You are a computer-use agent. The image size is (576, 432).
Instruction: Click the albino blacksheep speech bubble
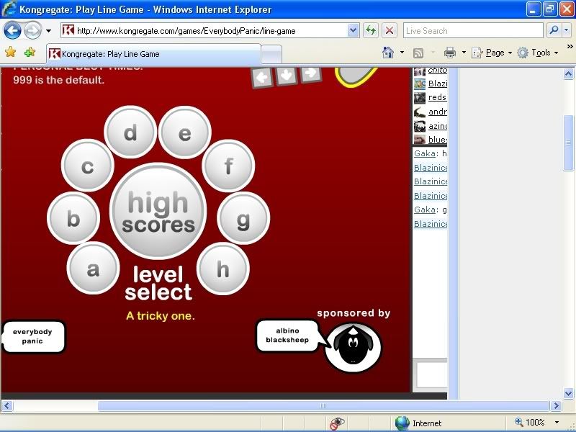[287, 336]
